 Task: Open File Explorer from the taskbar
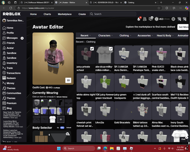112,149
